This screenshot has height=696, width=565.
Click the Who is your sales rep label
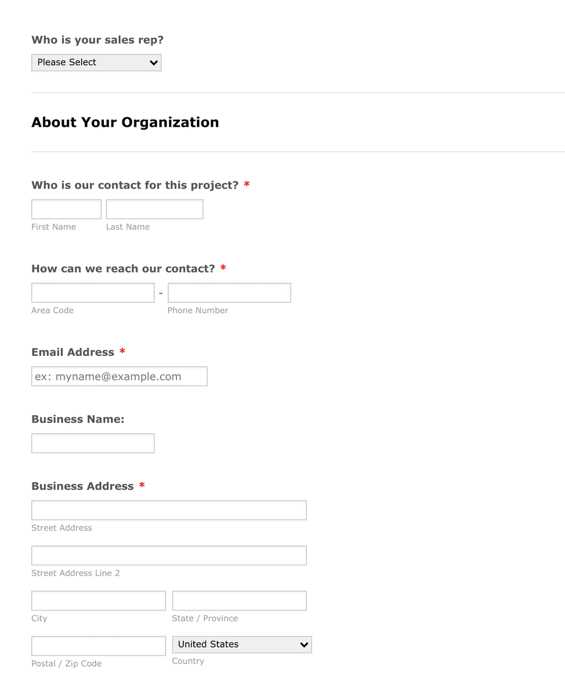97,40
